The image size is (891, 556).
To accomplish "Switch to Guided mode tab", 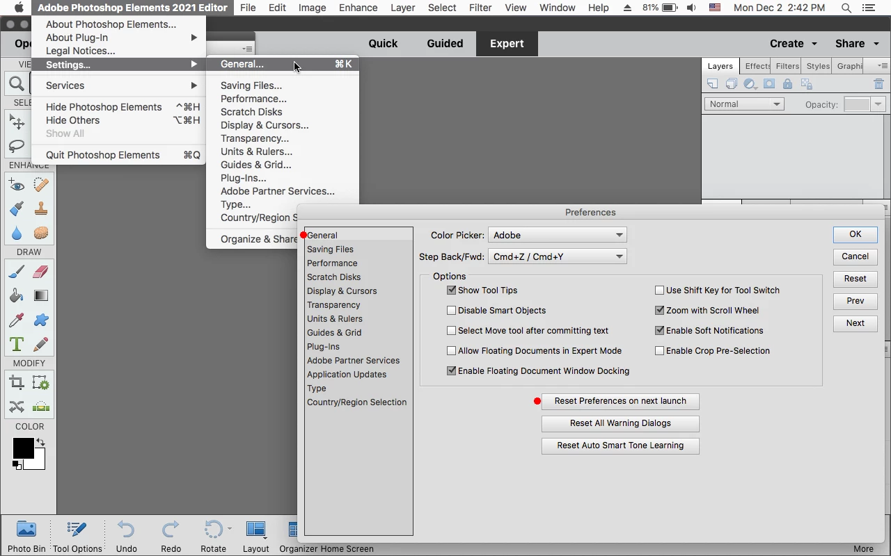I will pyautogui.click(x=445, y=43).
